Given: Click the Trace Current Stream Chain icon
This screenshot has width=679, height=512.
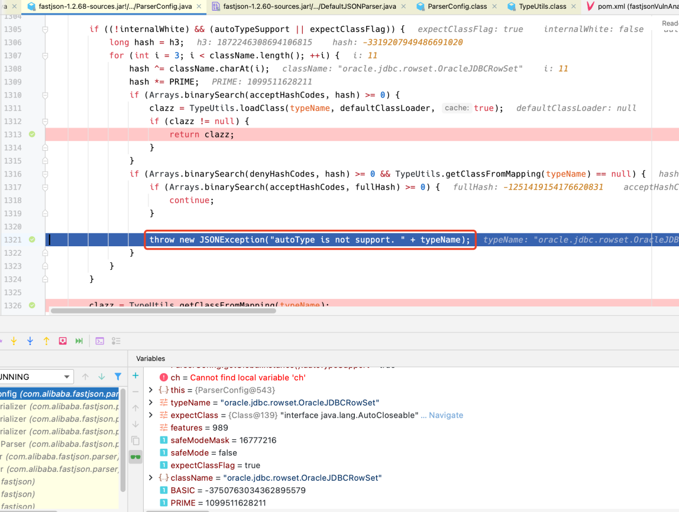Looking at the screenshot, I should (x=116, y=341).
